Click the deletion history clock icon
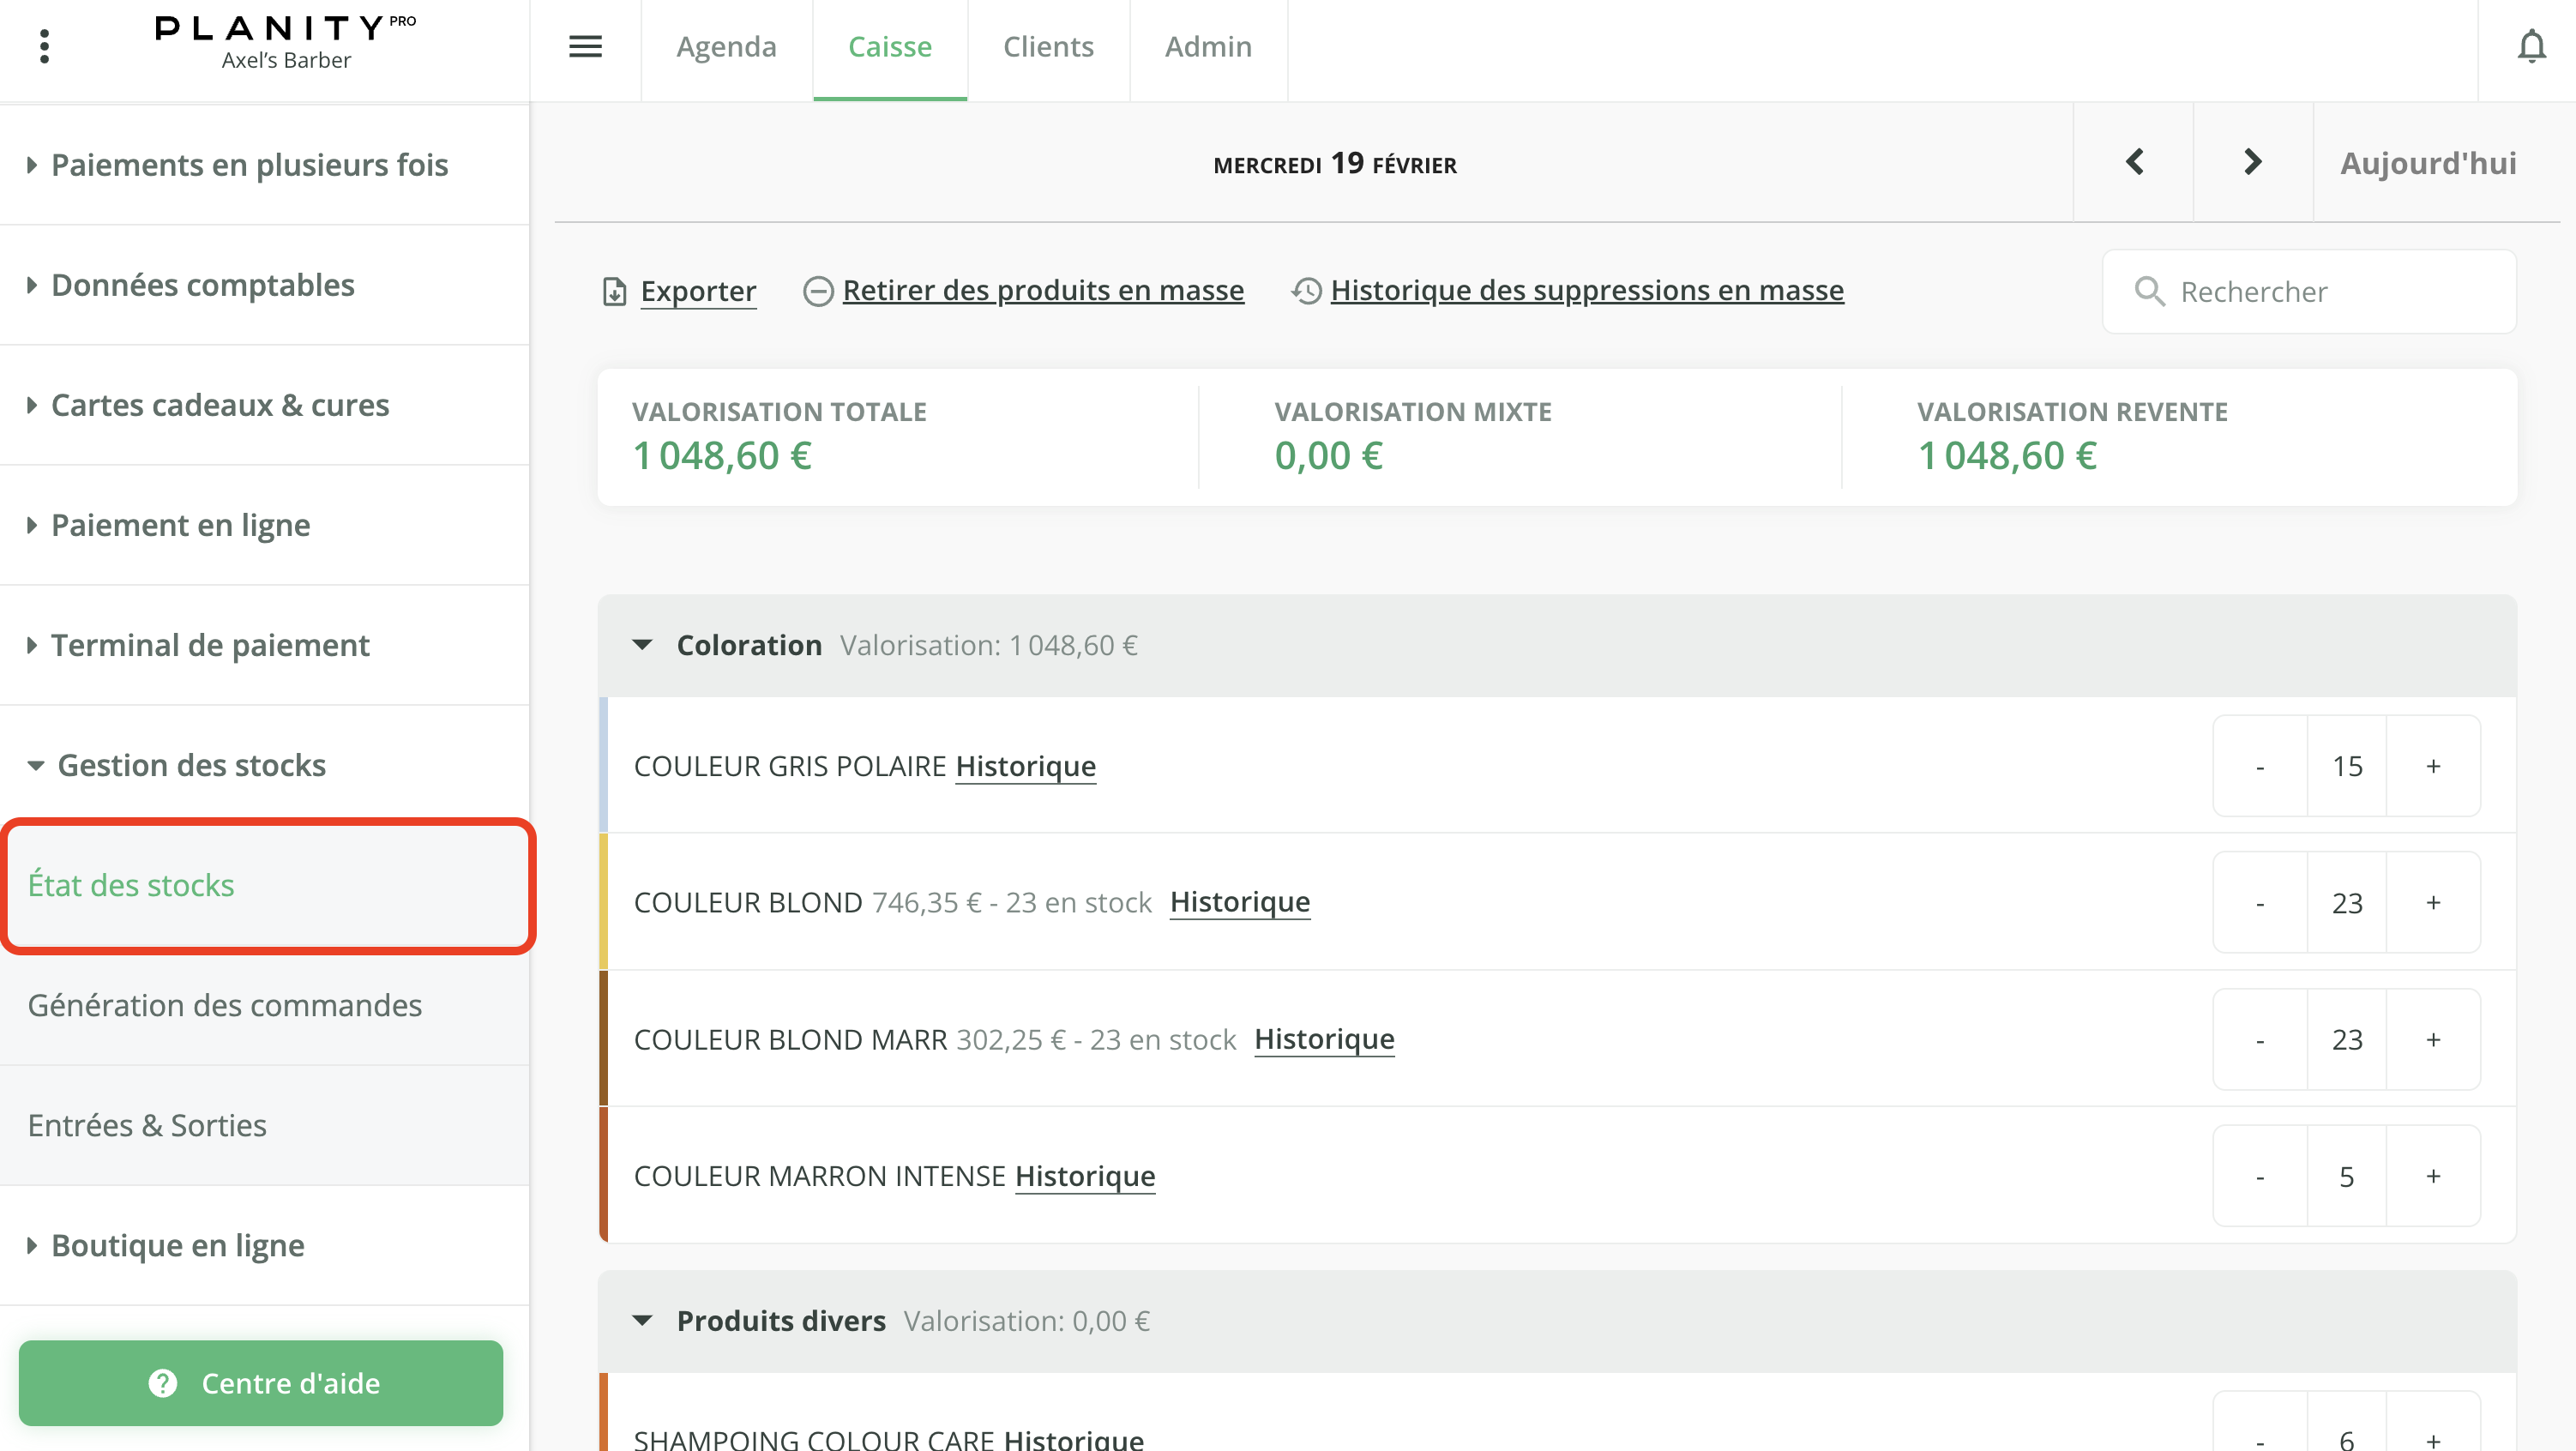The width and height of the screenshot is (2576, 1451). tap(1306, 291)
